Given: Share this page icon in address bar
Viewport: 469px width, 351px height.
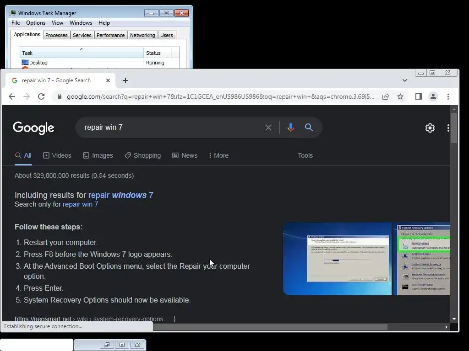Looking at the screenshot, I should click(x=386, y=96).
